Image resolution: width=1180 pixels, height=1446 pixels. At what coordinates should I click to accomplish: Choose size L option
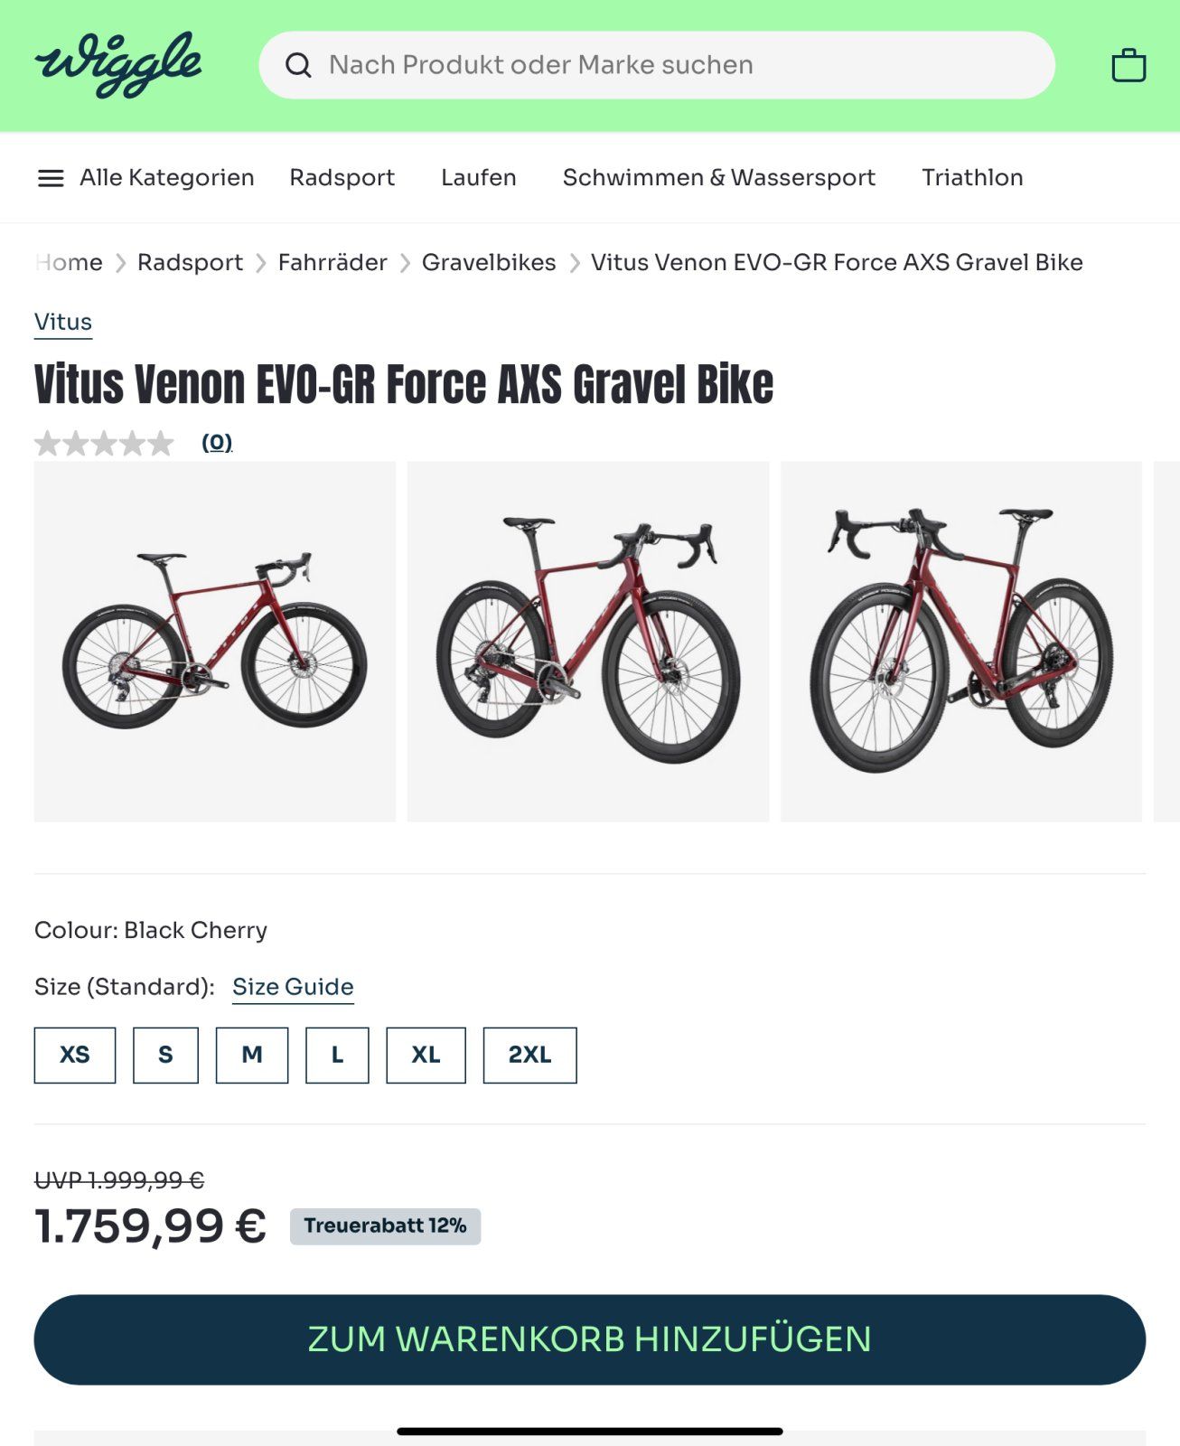tap(337, 1055)
